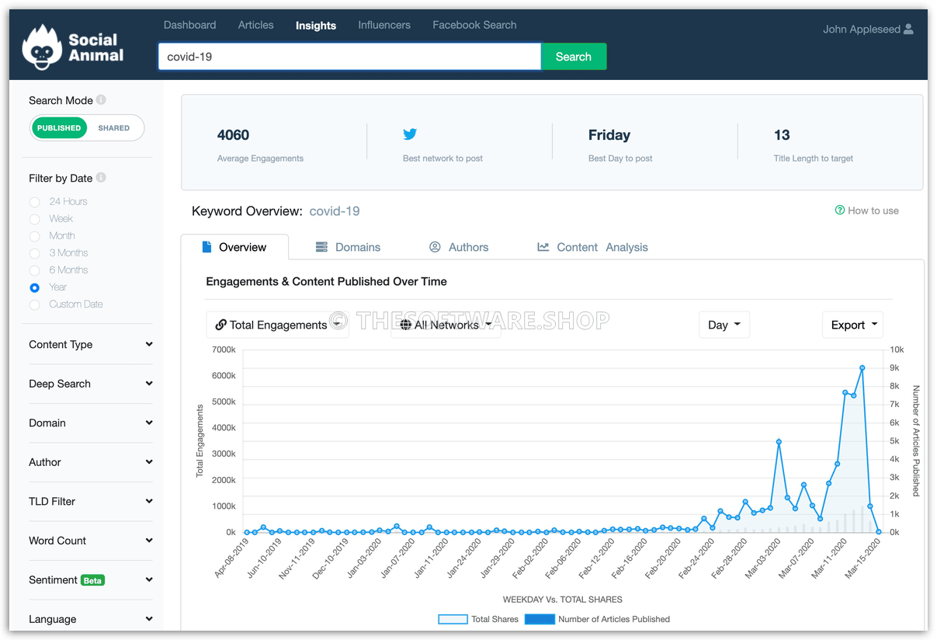This screenshot has width=937, height=640.
Task: Click the Content Analysis chart icon
Action: (543, 247)
